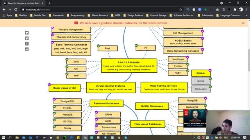Open the Version Control Systems node
The height and width of the screenshot is (140, 250).
pyautogui.click(x=111, y=87)
